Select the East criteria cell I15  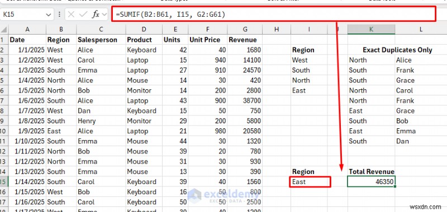point(310,181)
